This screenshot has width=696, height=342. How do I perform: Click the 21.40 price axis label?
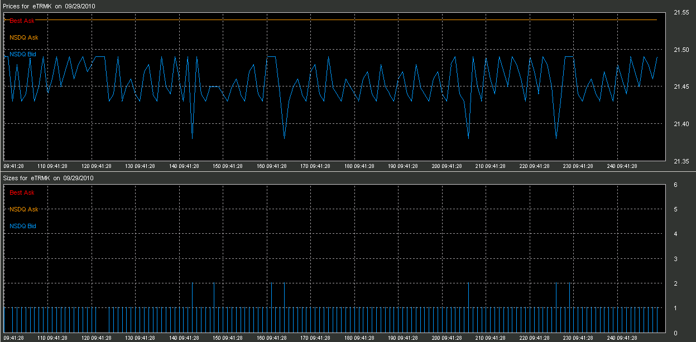click(x=681, y=124)
